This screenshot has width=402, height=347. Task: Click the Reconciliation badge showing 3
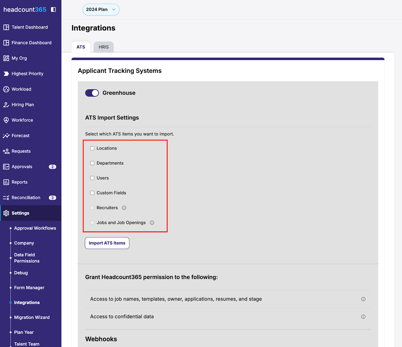[53, 198]
